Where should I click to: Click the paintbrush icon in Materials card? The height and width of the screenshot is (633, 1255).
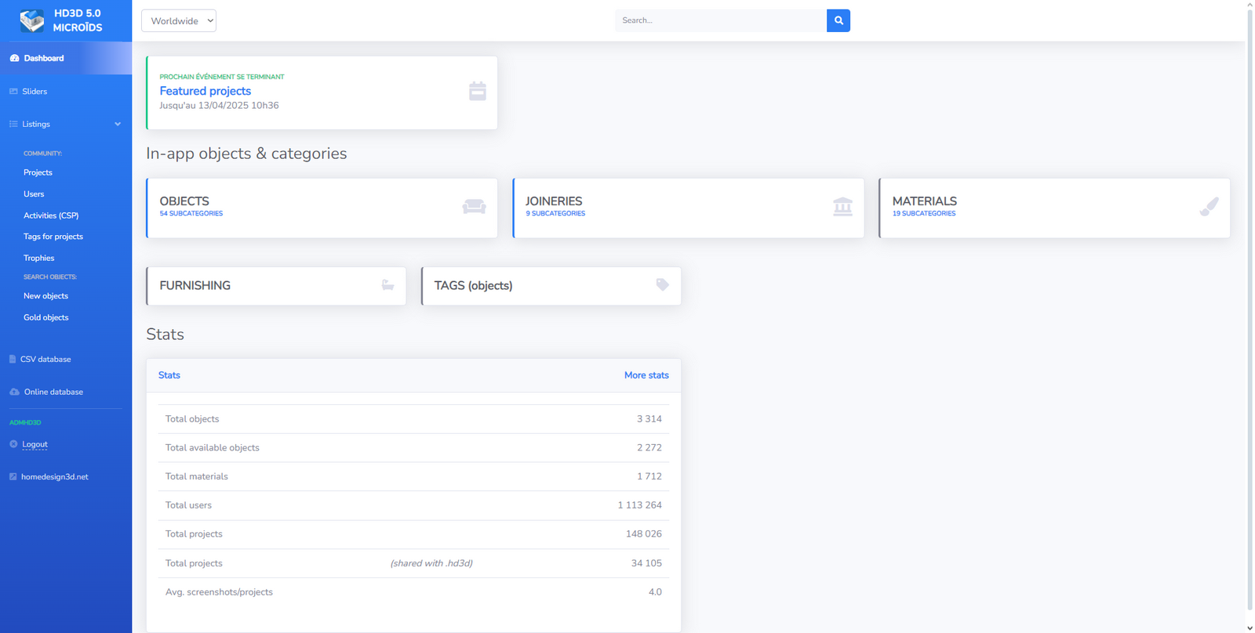click(1209, 207)
